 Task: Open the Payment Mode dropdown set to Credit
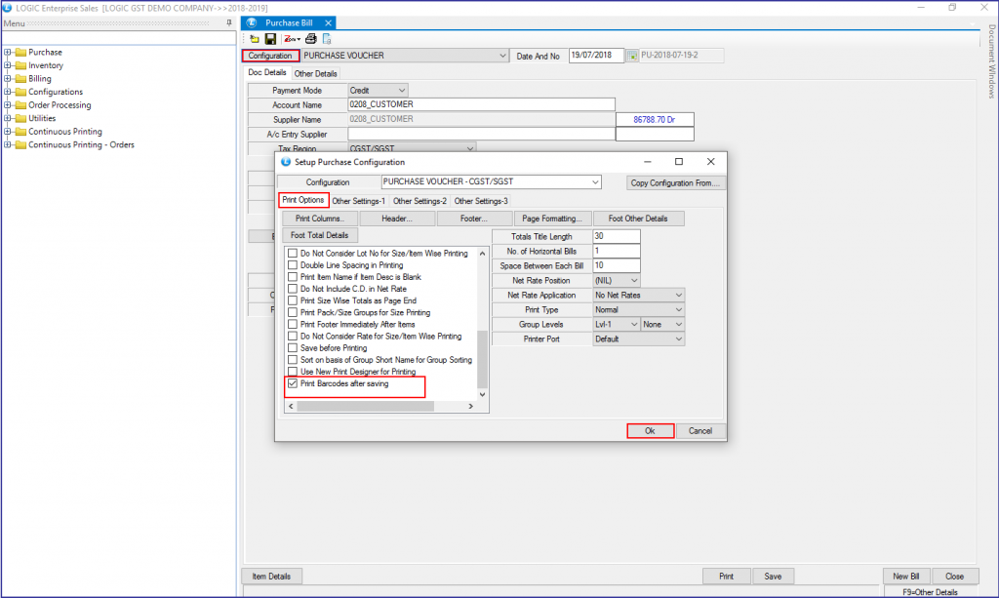coord(403,88)
